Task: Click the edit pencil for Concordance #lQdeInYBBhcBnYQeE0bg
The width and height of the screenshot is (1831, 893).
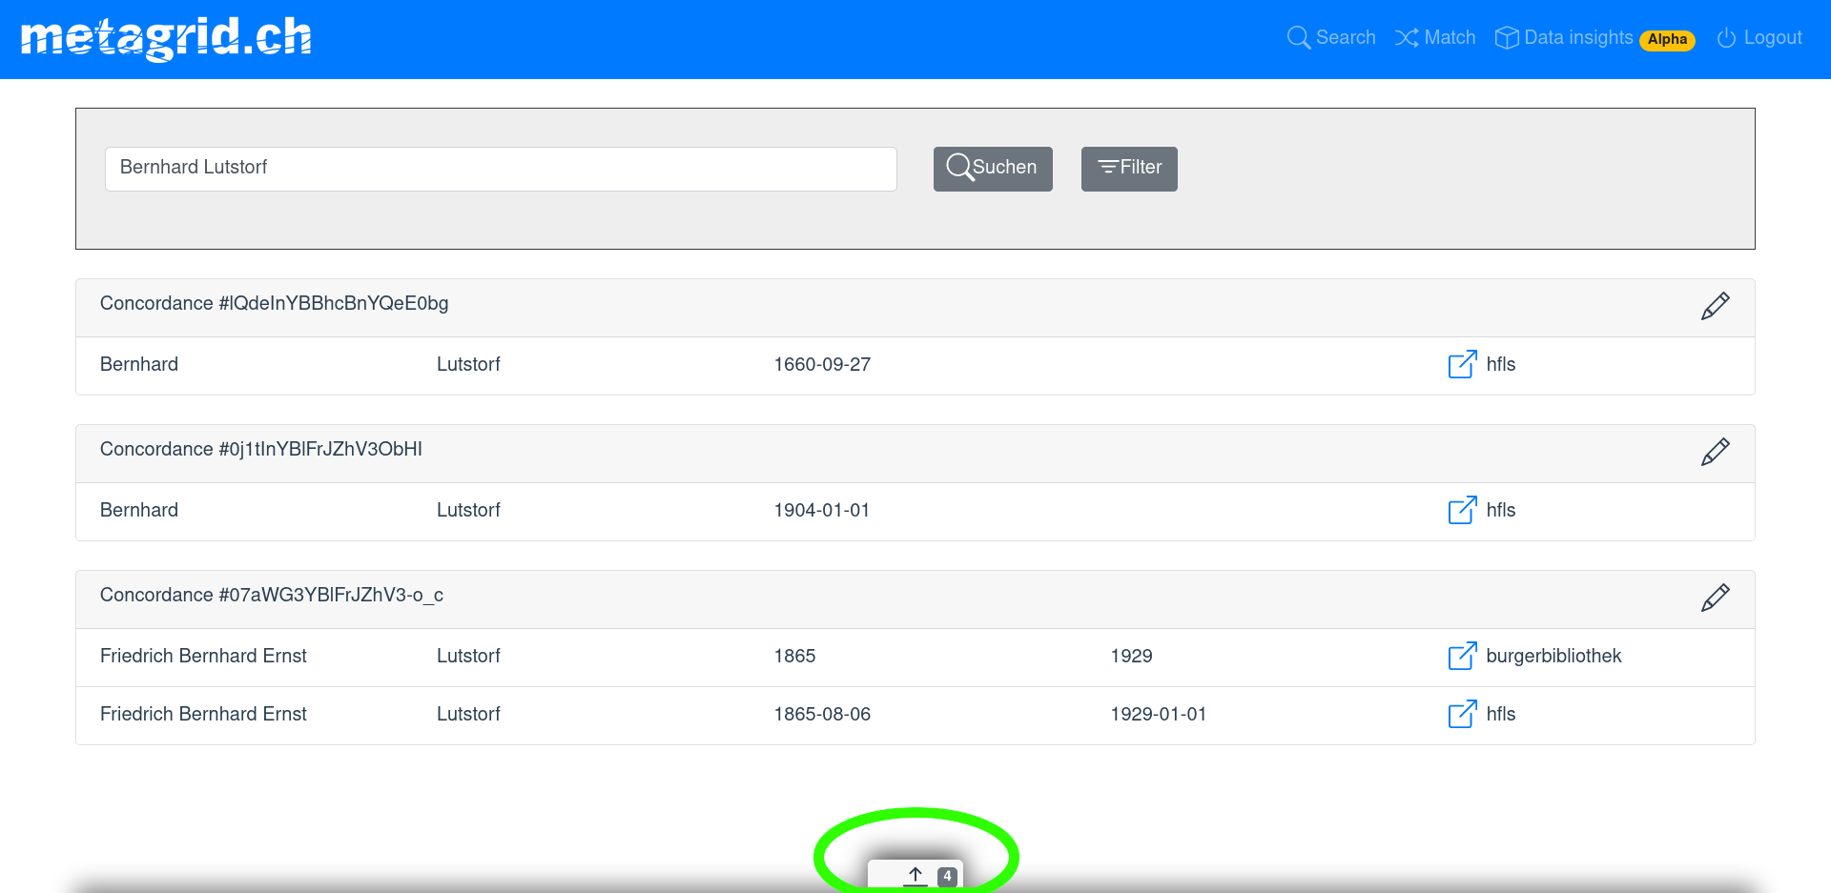Action: pos(1715,306)
